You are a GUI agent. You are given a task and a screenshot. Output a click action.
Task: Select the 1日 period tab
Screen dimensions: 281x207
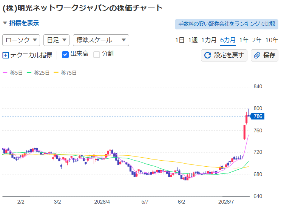click(x=180, y=40)
